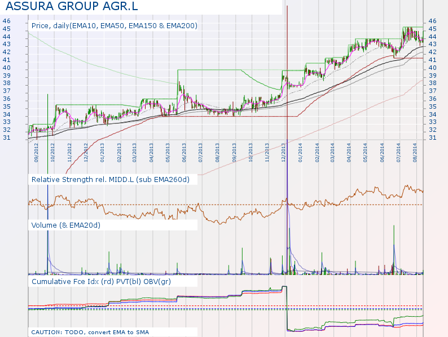Click the Volume (& EMA20d) panel label

pyautogui.click(x=65, y=225)
